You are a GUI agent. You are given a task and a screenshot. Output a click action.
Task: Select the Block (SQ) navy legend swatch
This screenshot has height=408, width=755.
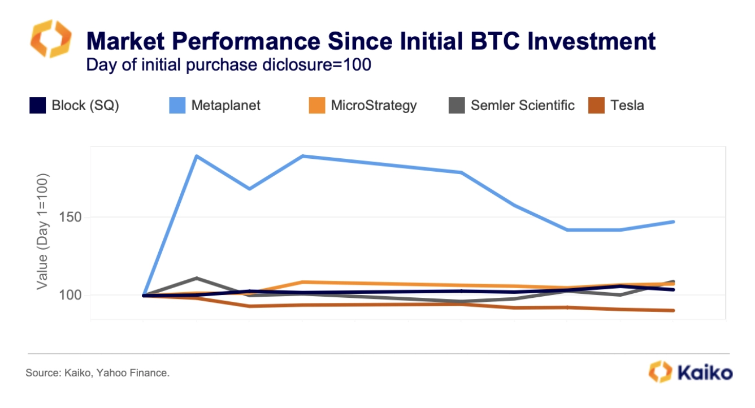point(37,106)
